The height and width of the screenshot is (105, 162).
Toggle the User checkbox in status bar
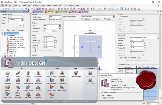tap(140, 104)
